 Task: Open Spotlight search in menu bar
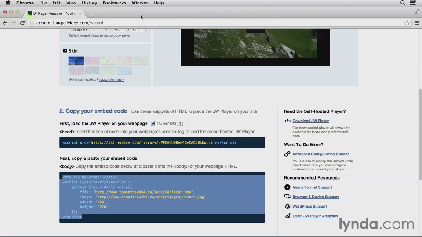403,3
